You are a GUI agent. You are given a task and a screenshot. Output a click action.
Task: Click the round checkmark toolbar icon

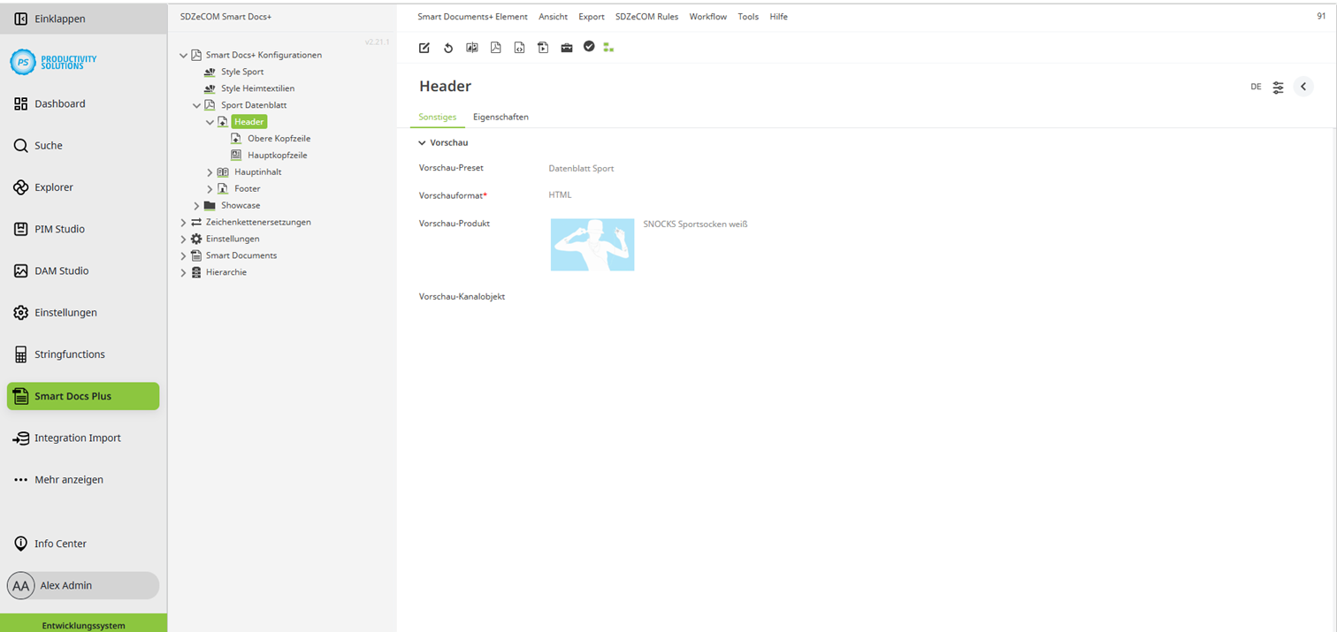(x=589, y=47)
